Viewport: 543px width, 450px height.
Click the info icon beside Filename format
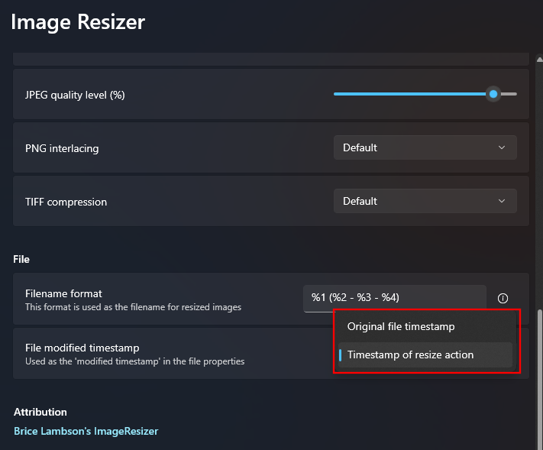point(503,299)
